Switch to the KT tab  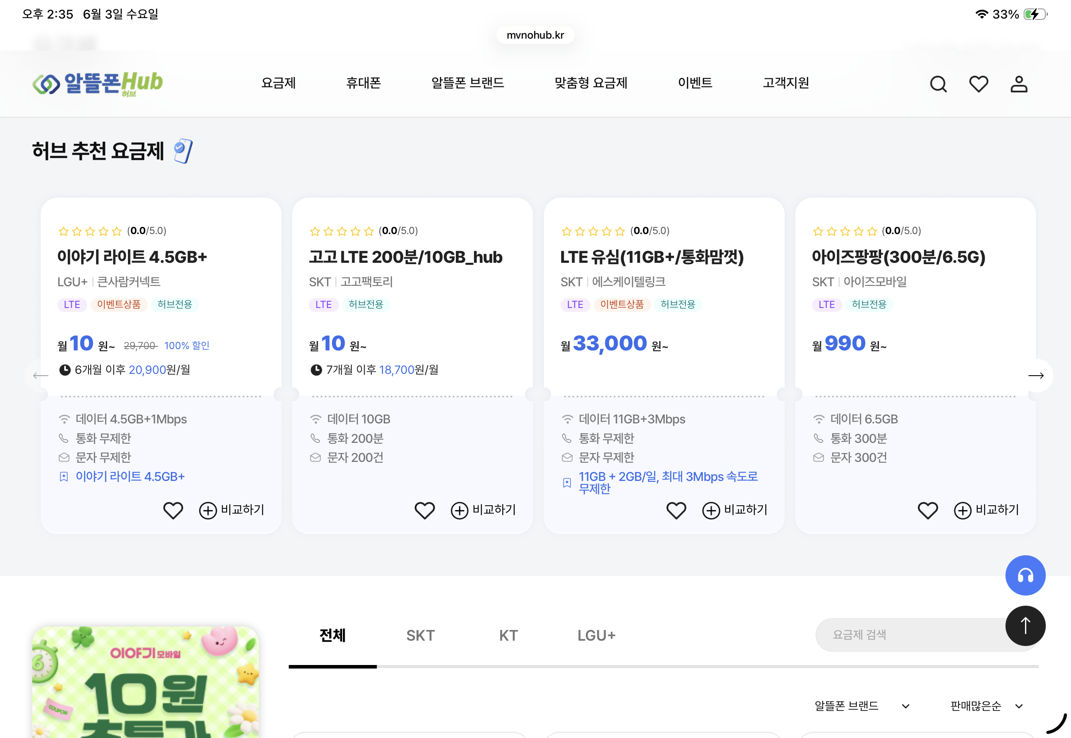(508, 636)
